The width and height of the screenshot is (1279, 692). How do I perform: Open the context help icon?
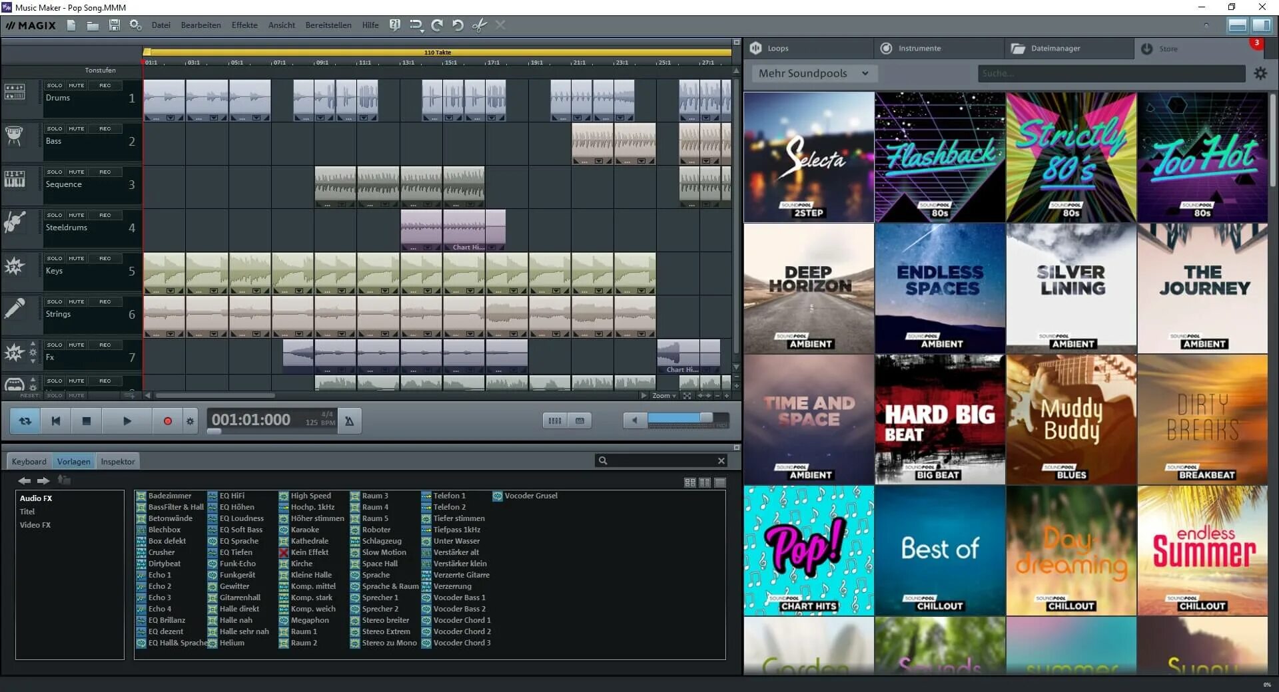coord(395,25)
